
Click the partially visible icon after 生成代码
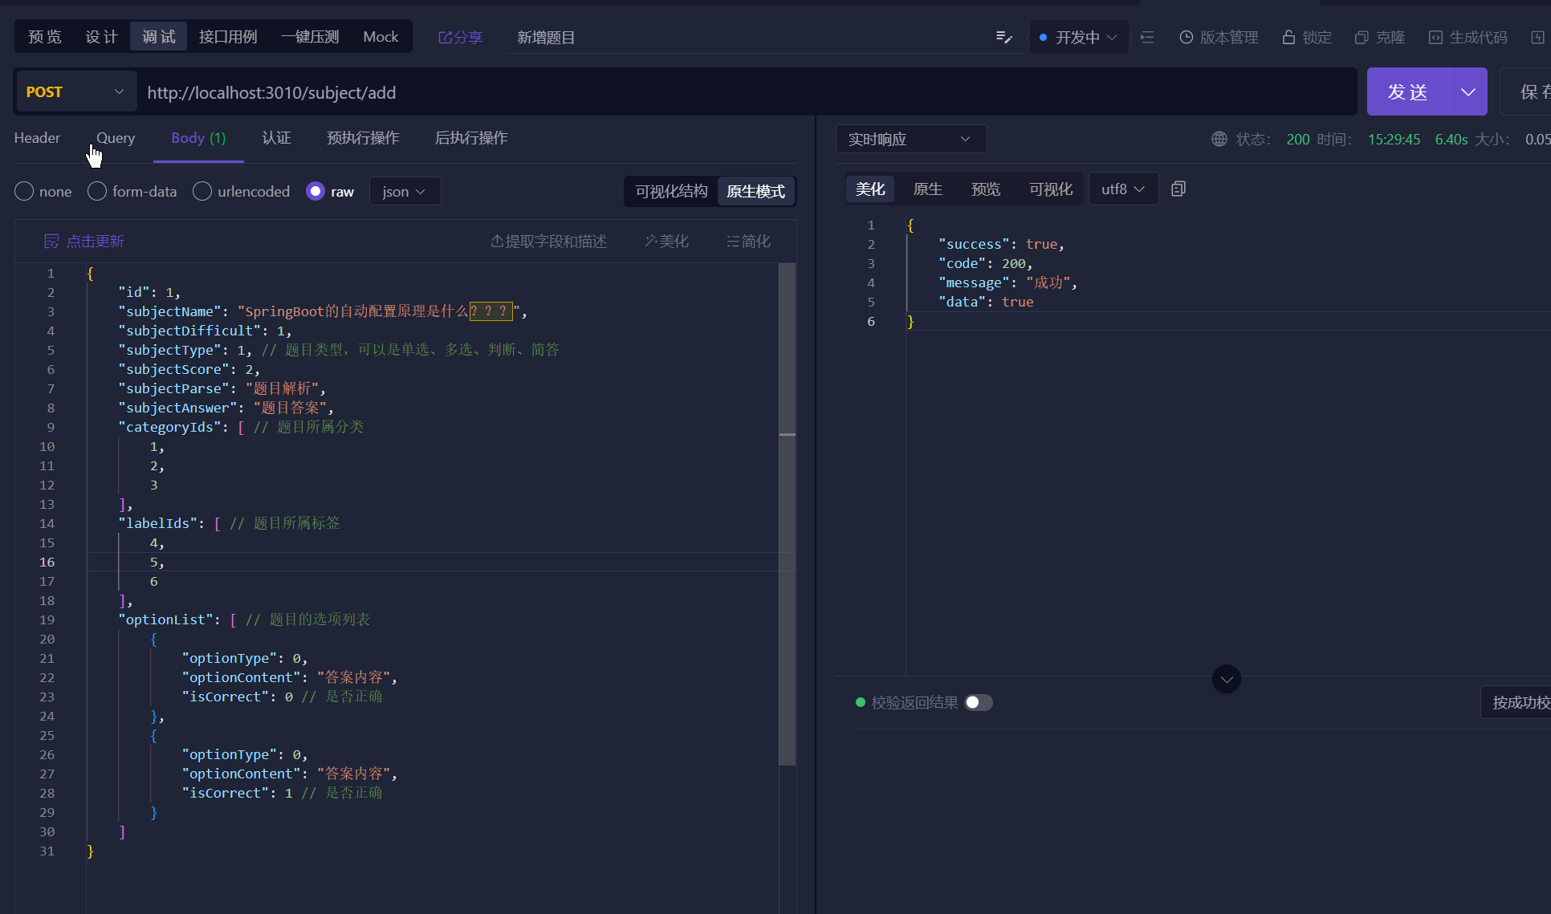click(1537, 37)
